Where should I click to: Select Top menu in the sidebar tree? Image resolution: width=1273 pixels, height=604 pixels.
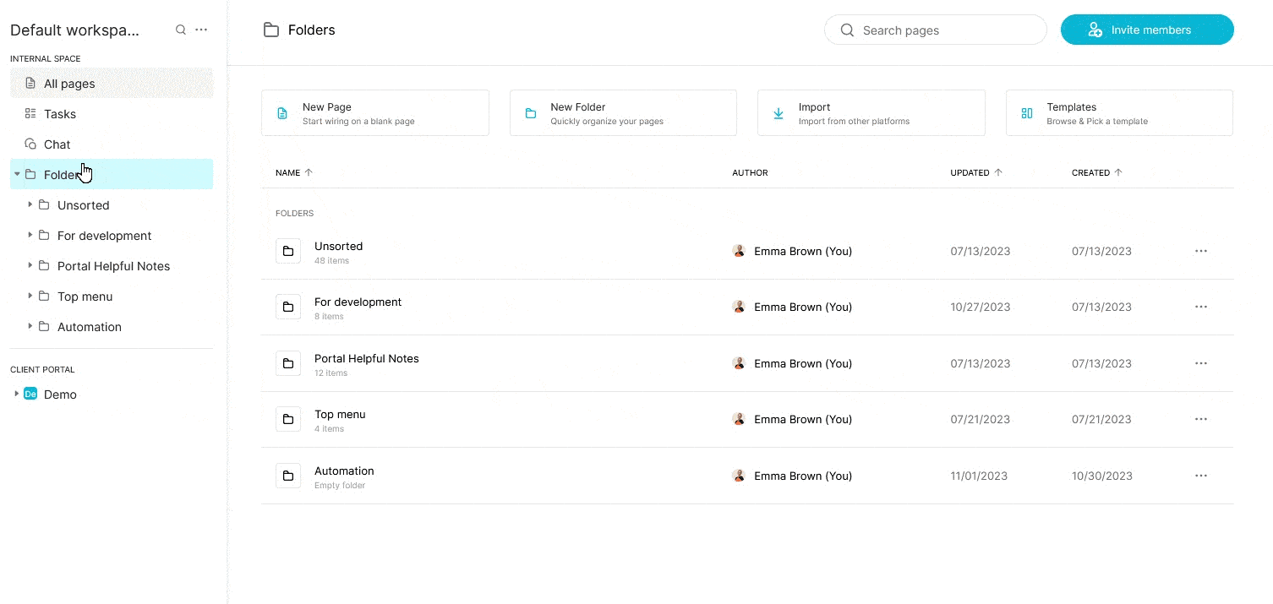(x=85, y=297)
